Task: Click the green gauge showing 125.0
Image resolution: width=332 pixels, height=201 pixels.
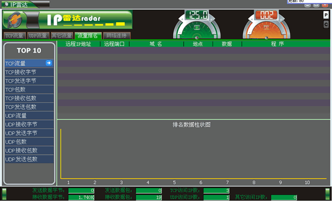Action: (196, 25)
